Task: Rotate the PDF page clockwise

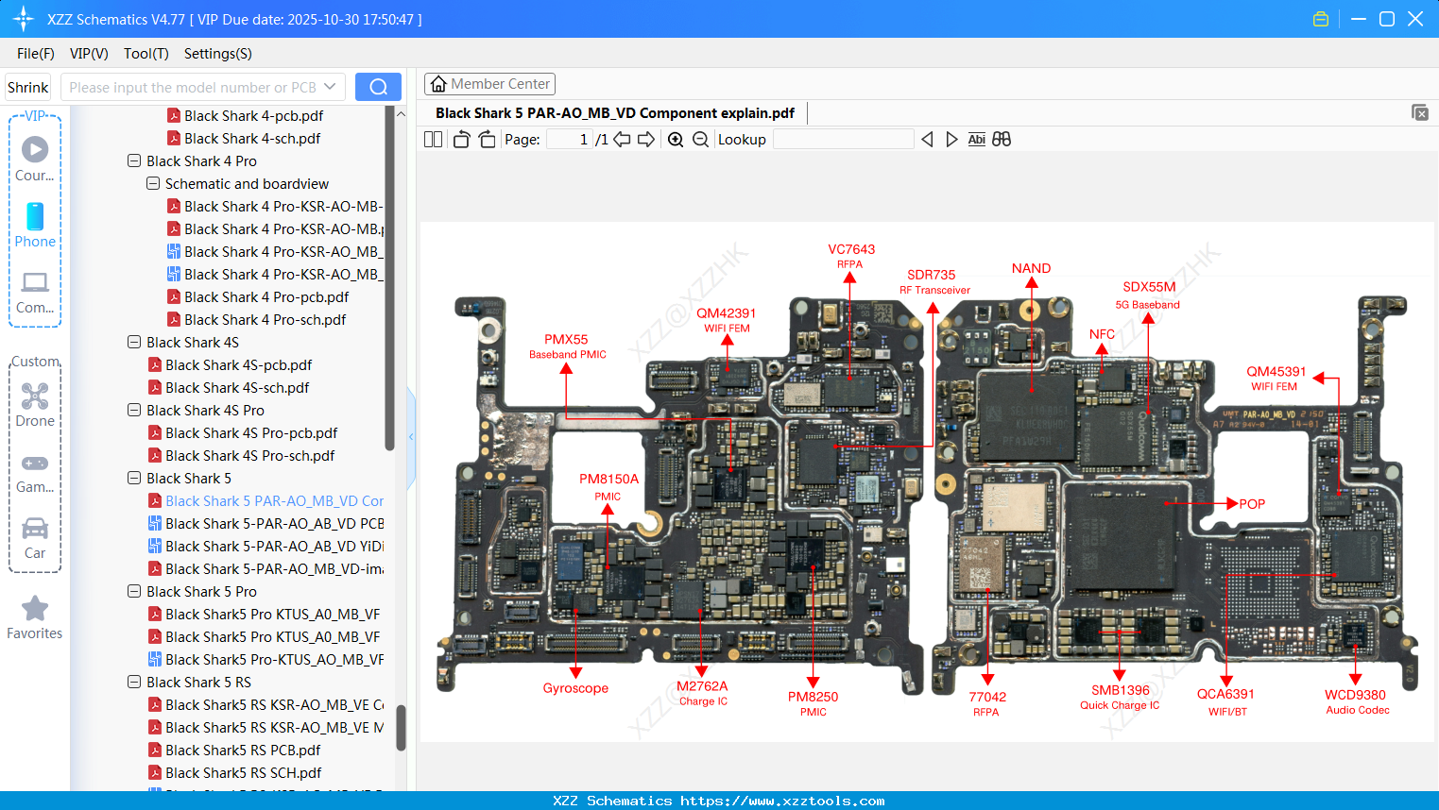Action: (486, 139)
